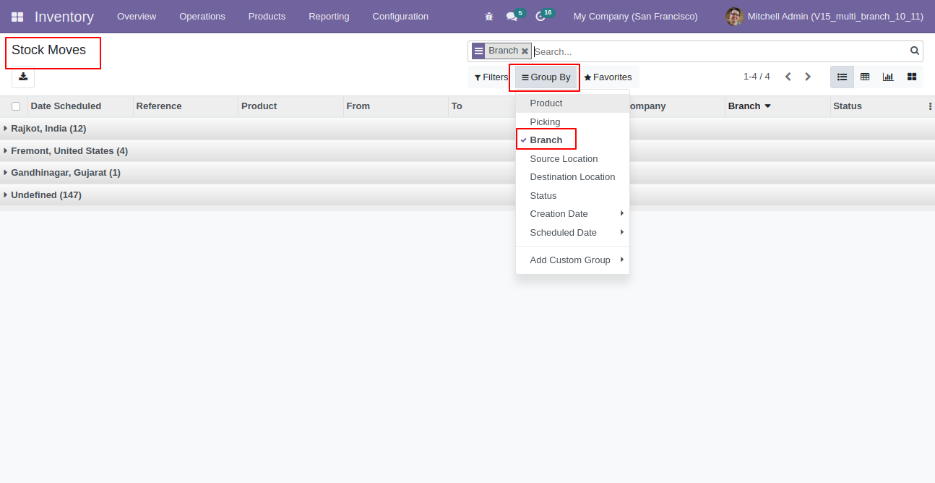Open the Operations menu
The width and height of the screenshot is (935, 483).
[202, 17]
